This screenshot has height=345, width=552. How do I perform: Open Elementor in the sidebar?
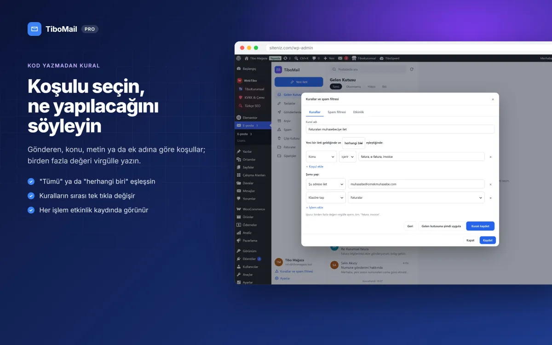point(253,117)
